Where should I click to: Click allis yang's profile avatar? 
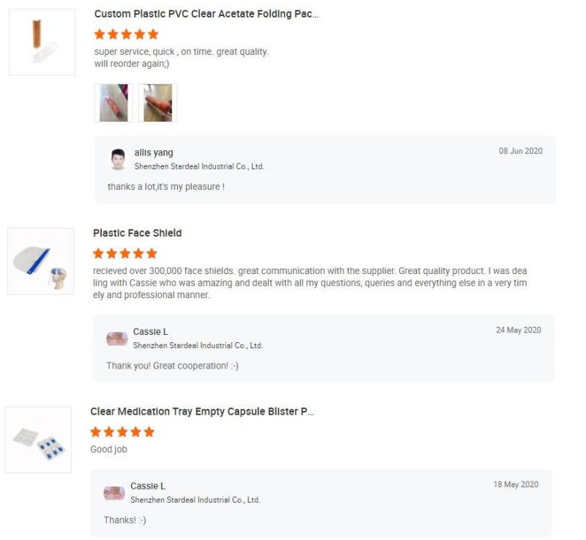point(117,159)
